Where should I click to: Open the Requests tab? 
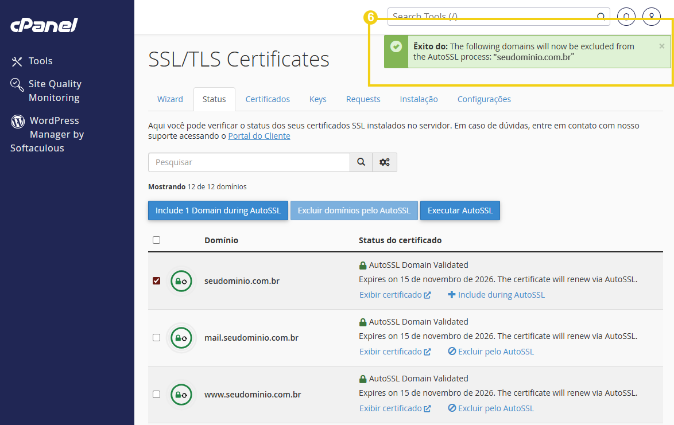click(363, 99)
